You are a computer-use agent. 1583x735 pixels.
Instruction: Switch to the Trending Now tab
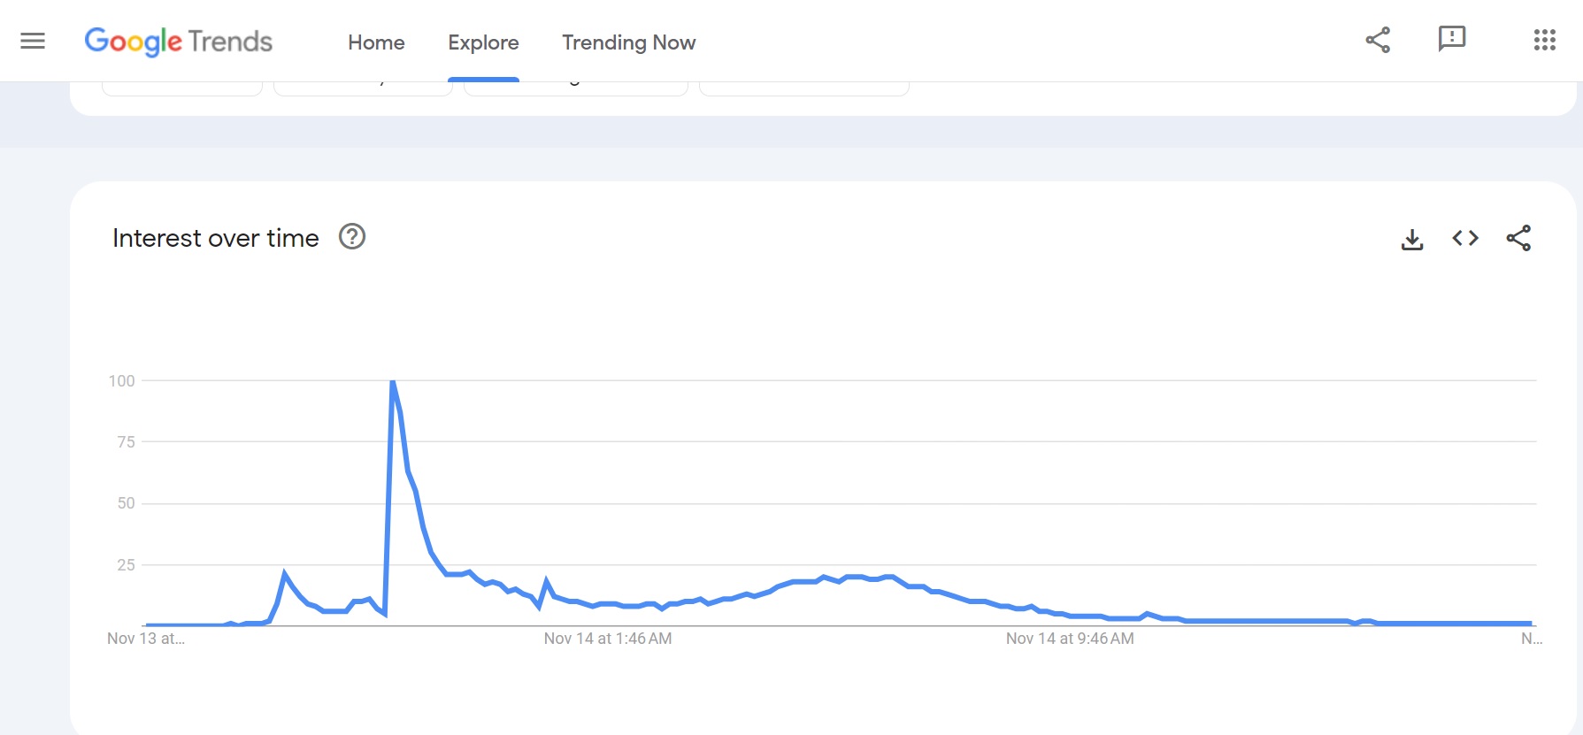click(x=628, y=42)
